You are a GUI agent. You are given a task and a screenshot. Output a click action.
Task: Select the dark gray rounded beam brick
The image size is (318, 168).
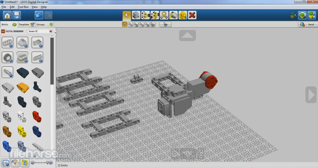[38, 73]
